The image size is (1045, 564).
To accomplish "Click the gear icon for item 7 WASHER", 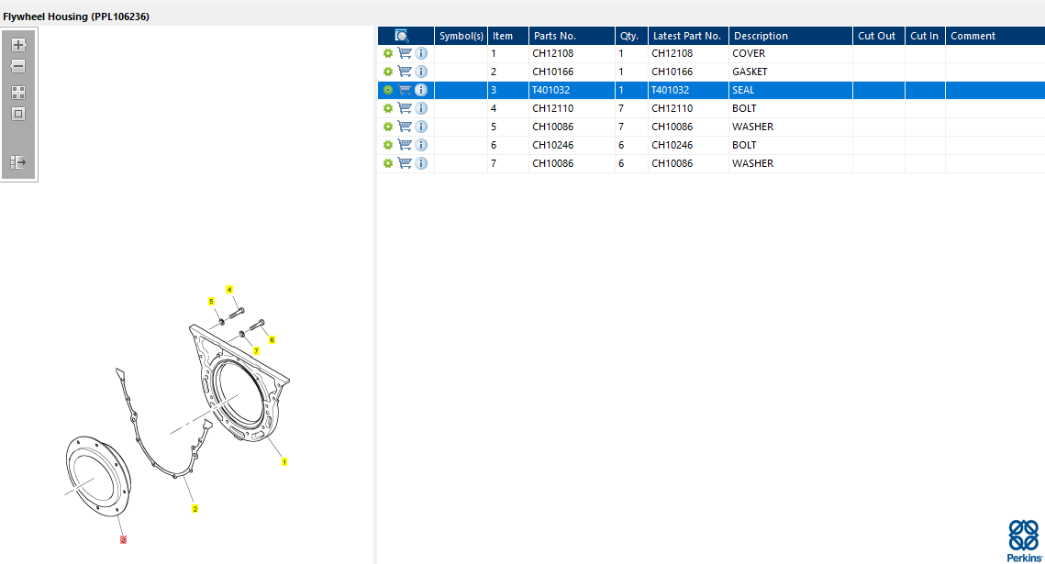I will tap(388, 163).
